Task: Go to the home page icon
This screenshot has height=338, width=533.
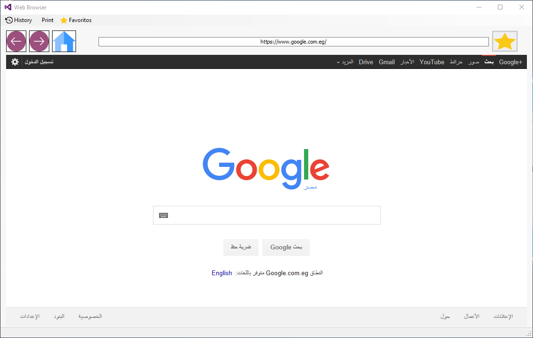Action: pos(64,41)
